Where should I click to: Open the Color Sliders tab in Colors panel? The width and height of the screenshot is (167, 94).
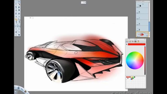130,41
